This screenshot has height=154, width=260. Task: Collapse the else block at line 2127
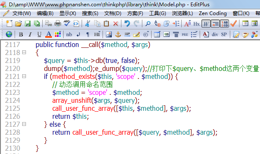pyautogui.click(x=24, y=124)
